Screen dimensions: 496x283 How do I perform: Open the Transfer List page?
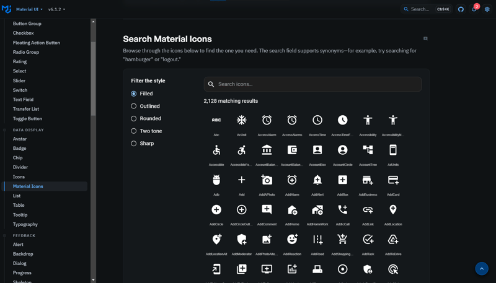click(26, 109)
